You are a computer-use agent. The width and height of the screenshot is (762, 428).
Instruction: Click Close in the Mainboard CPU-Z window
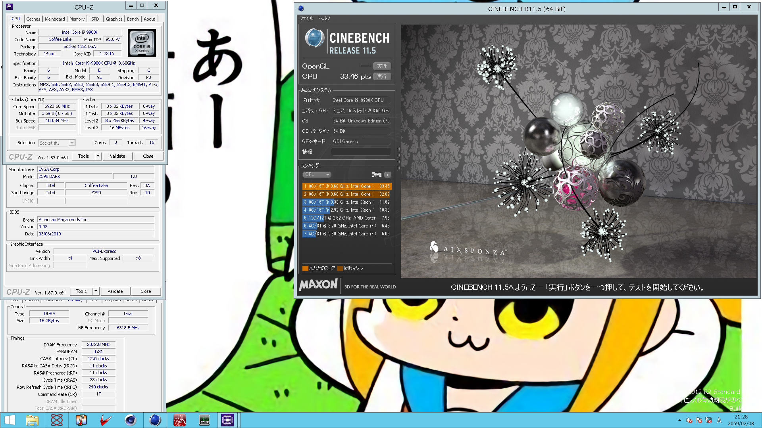click(146, 291)
